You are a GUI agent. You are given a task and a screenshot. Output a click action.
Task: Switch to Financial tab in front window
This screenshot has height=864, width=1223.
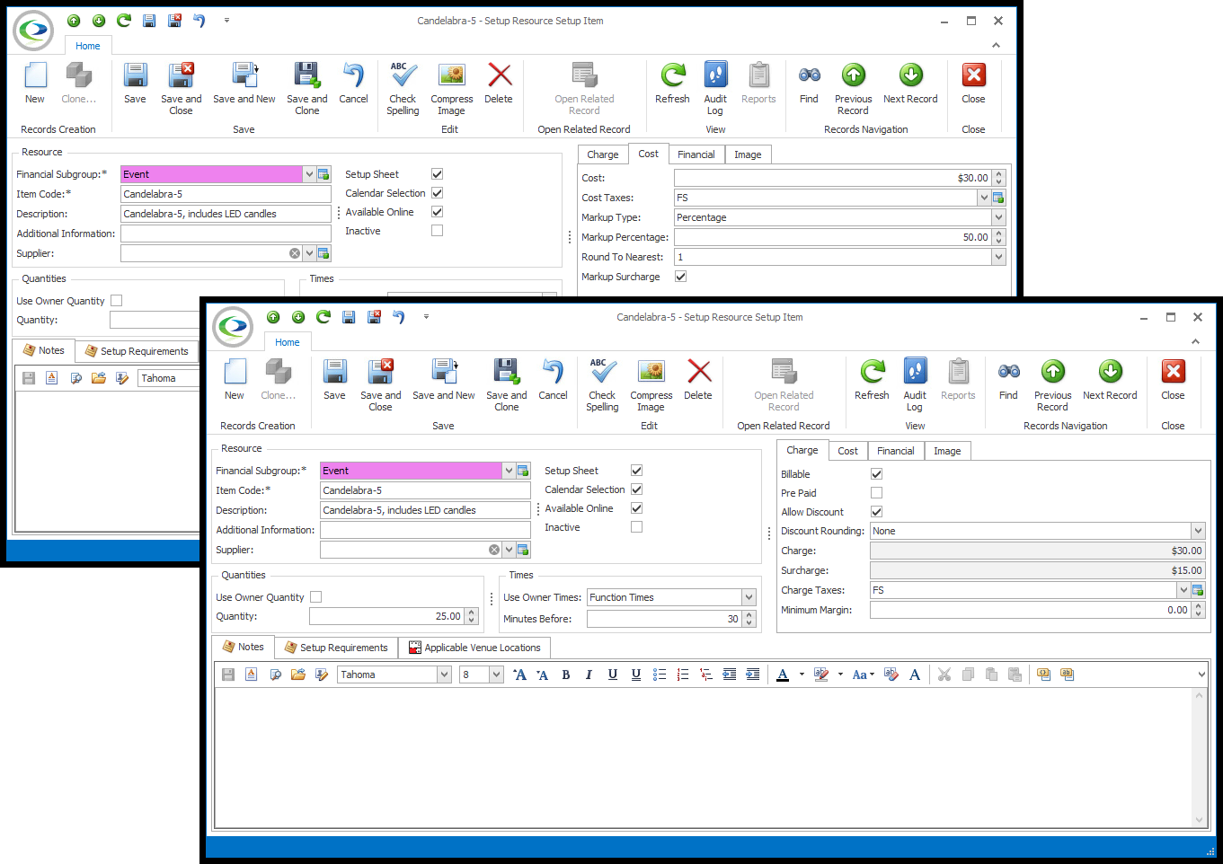[896, 451]
